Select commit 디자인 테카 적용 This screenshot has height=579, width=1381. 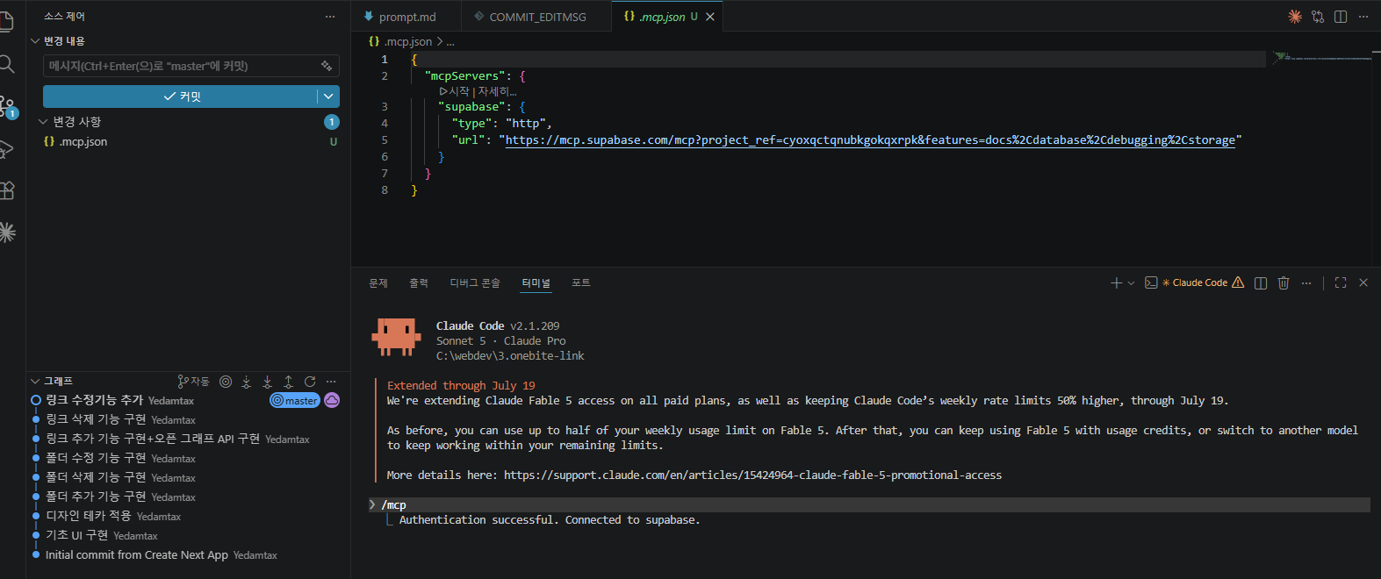coord(89,516)
